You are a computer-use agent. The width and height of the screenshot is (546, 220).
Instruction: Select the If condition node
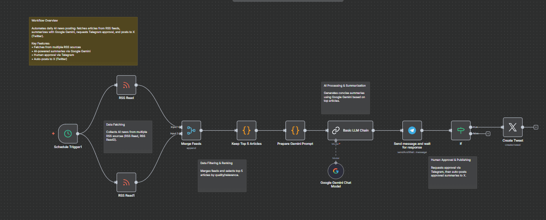[461, 131]
